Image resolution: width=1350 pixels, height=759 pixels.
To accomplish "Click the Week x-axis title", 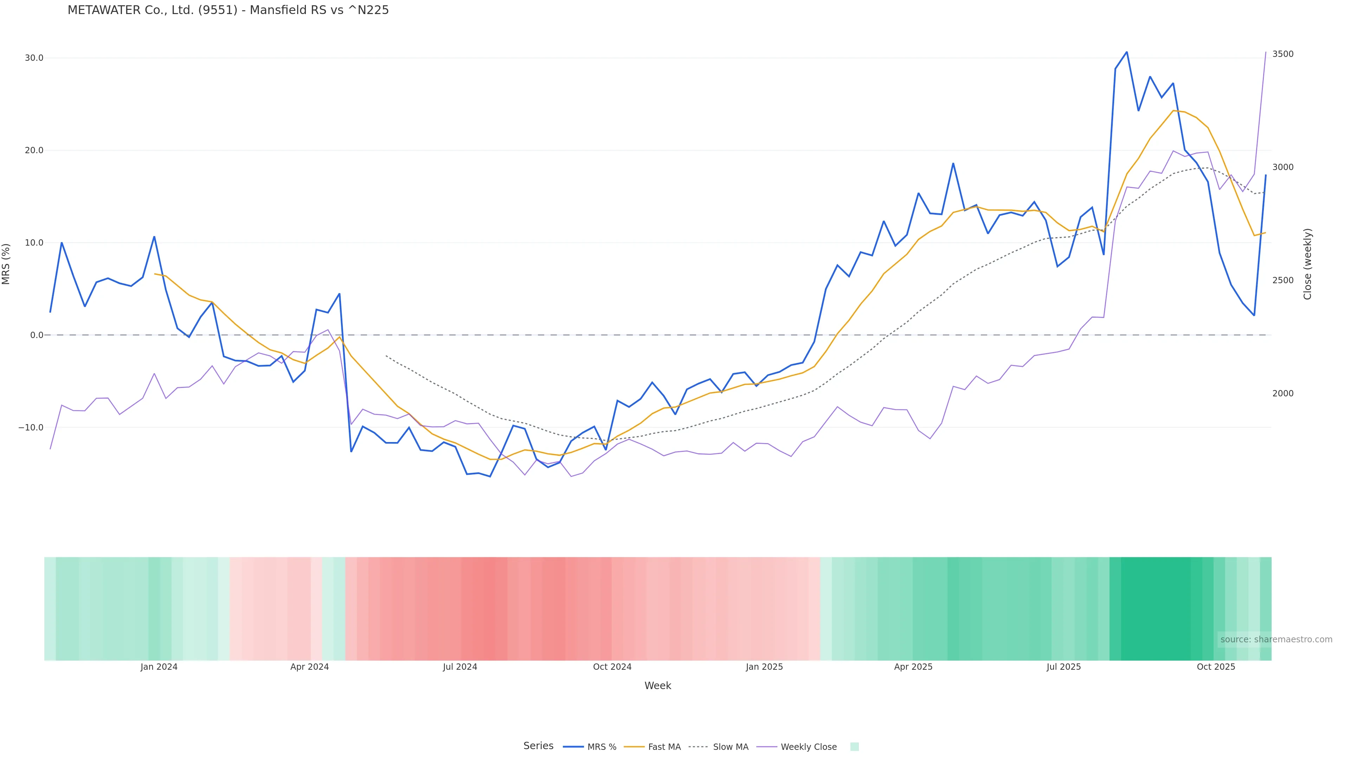I will click(x=658, y=686).
